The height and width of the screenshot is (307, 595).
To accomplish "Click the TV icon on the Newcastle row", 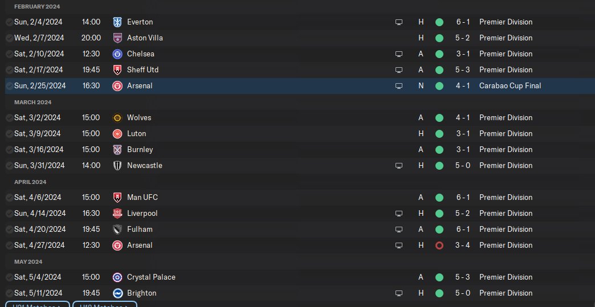I will click(399, 166).
